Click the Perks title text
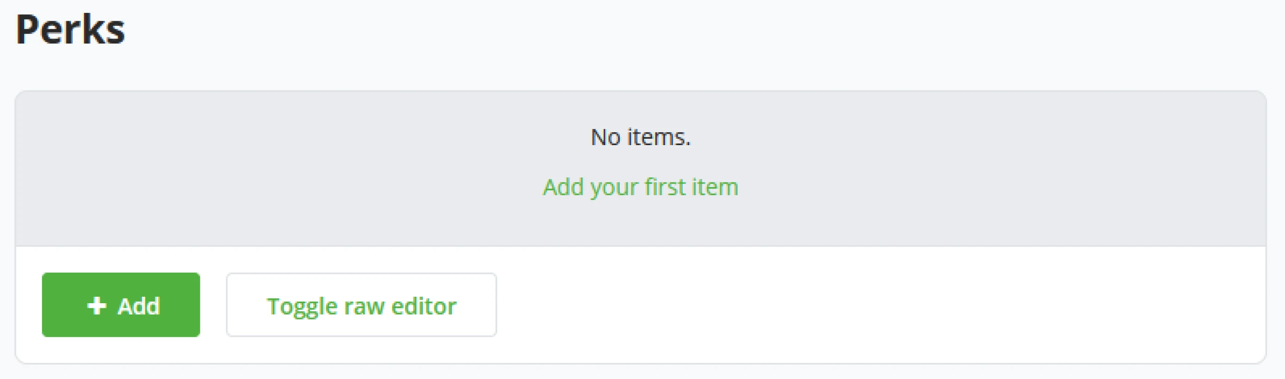The height and width of the screenshot is (379, 1285). 70,30
